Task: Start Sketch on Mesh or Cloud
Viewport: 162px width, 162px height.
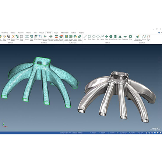Action: pyautogui.click(x=138, y=38)
